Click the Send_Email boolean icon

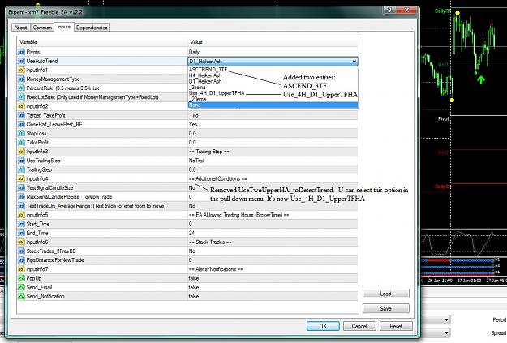pos(21,287)
